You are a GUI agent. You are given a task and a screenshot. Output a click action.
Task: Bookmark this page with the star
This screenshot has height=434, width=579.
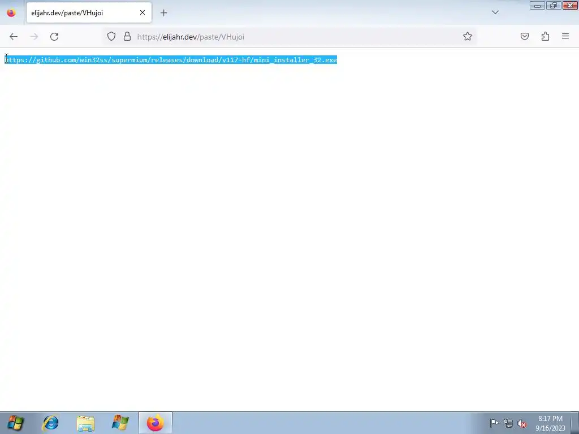pos(468,37)
